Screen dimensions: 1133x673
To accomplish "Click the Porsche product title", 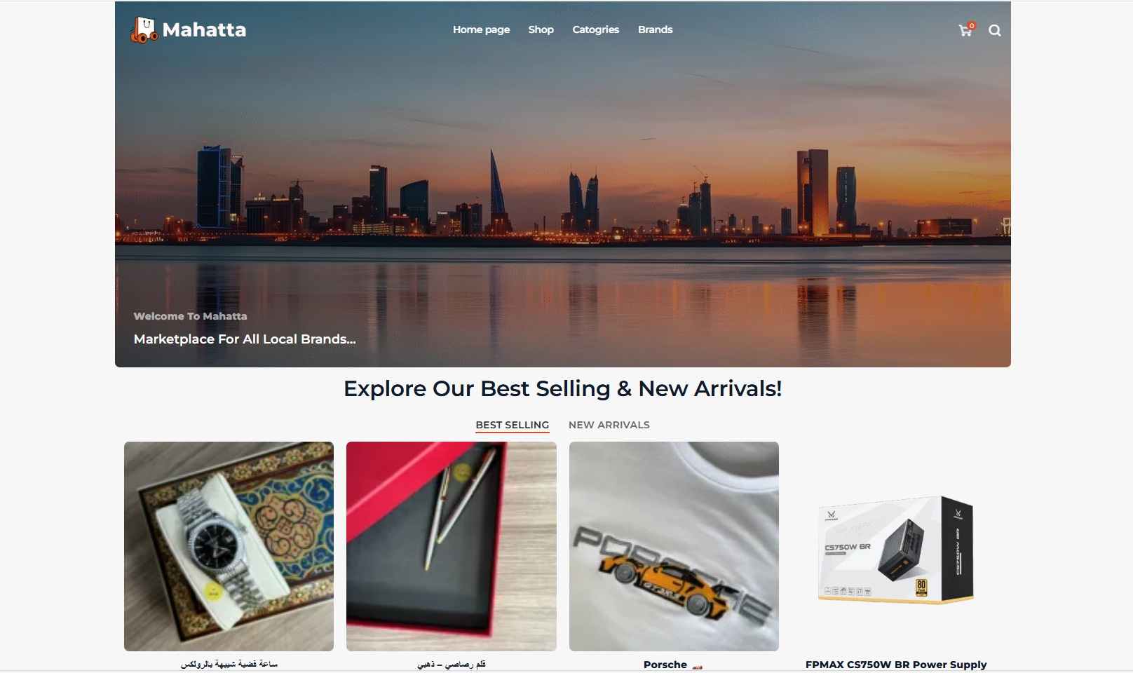I will click(x=665, y=665).
